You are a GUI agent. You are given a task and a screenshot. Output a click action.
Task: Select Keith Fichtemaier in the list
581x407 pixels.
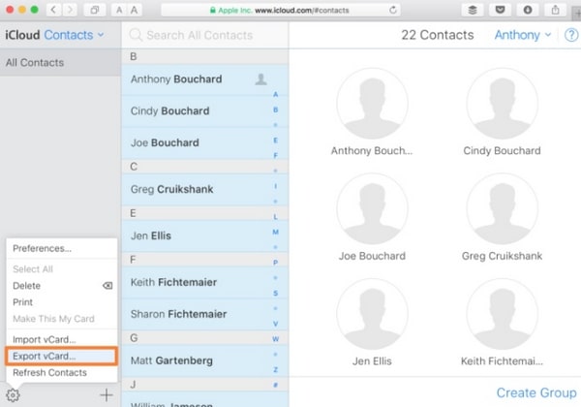(x=205, y=282)
